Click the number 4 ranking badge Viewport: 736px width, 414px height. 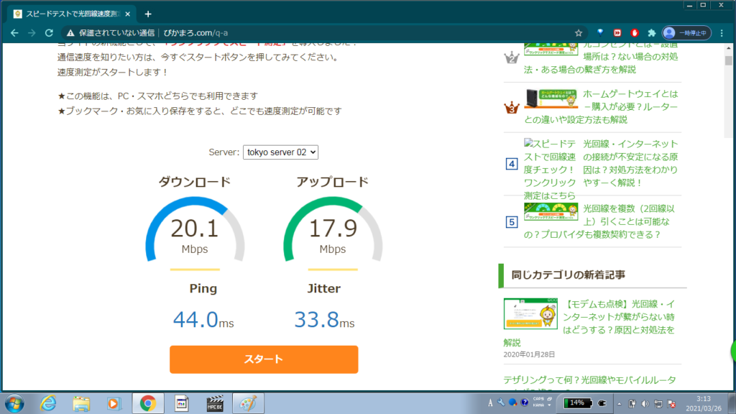coord(512,164)
